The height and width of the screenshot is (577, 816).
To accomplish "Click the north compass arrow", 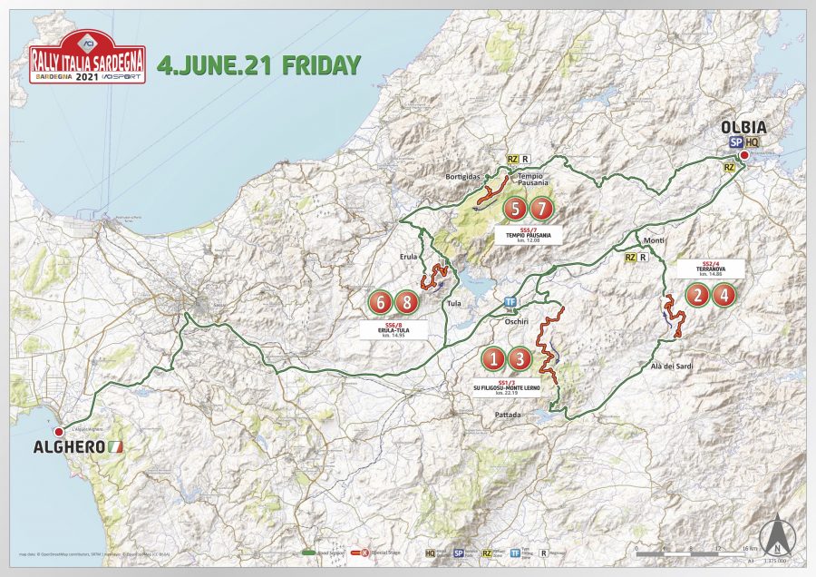I will click(776, 533).
